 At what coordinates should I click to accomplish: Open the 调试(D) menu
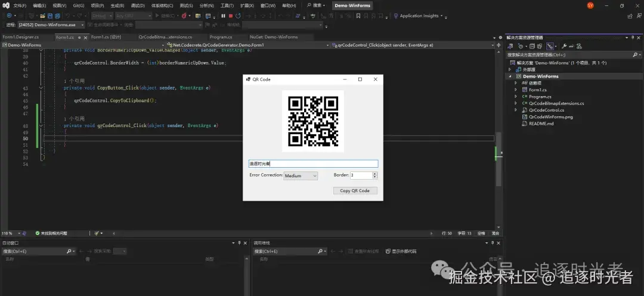click(138, 6)
